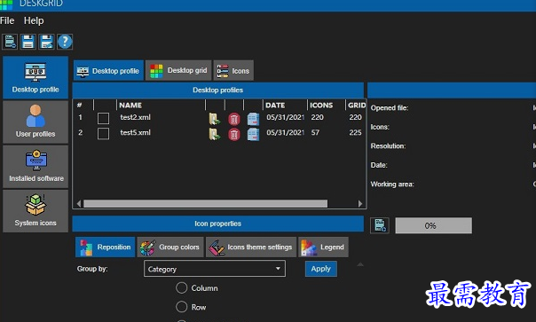This screenshot has width=536, height=322.
Task: Click the 0% progress bar
Action: pos(433,225)
